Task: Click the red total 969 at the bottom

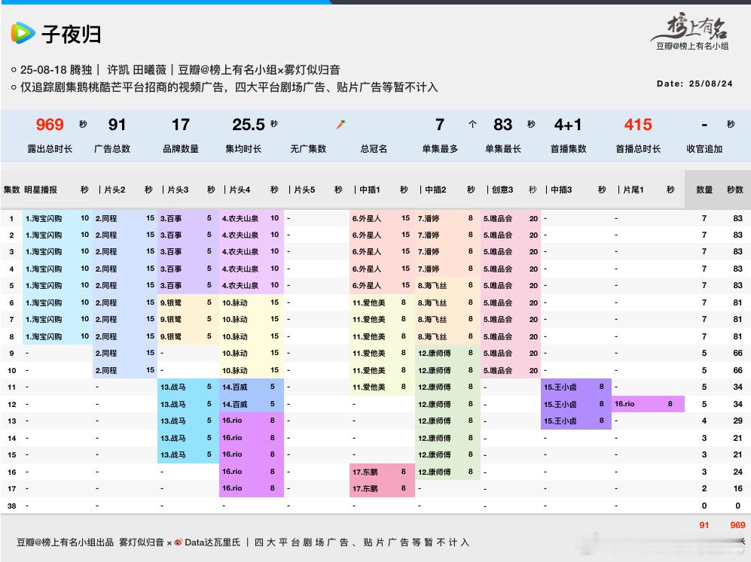Action: coord(737,525)
